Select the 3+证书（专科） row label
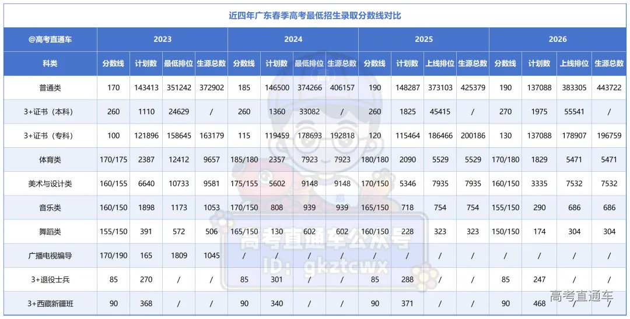 (50, 136)
